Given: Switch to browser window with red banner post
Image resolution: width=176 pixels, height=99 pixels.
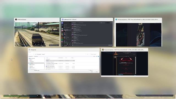Looking at the screenshot, I should (x=125, y=62).
